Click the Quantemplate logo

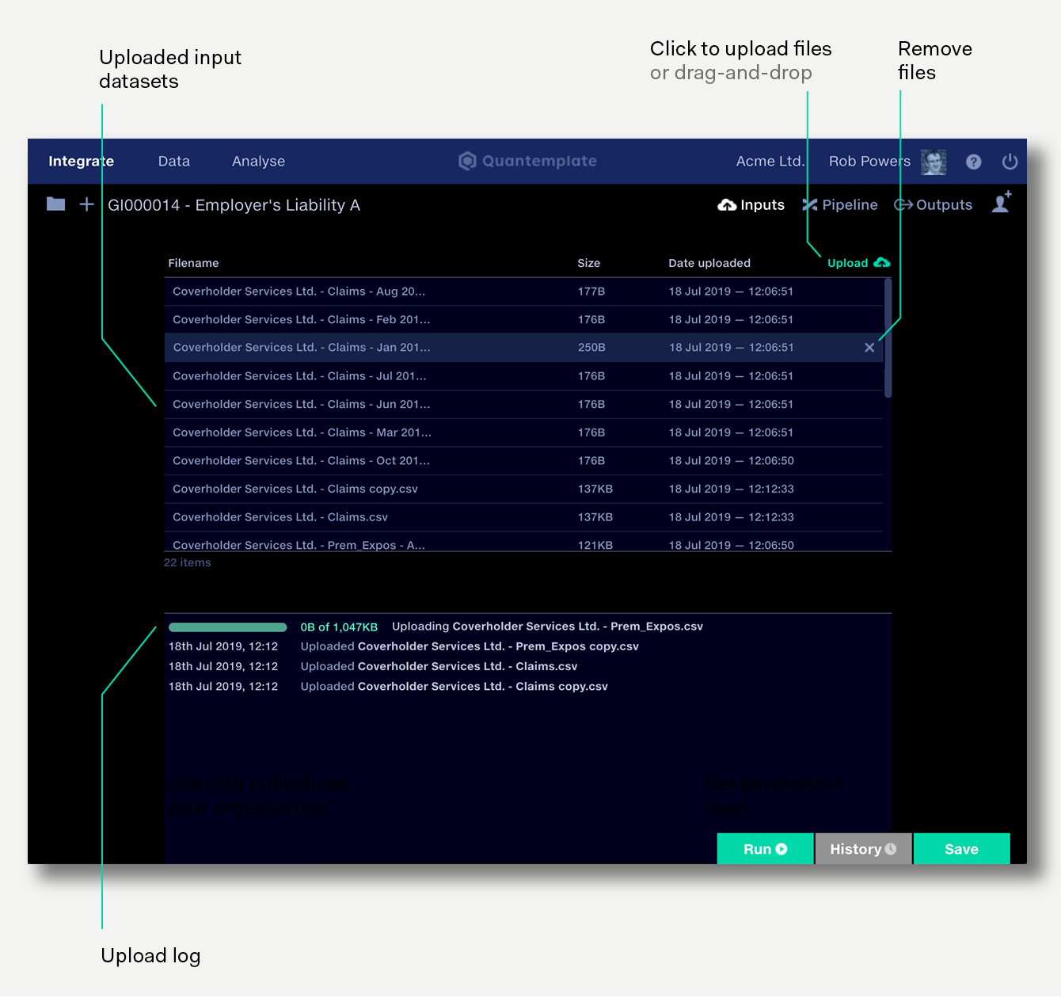click(x=527, y=161)
